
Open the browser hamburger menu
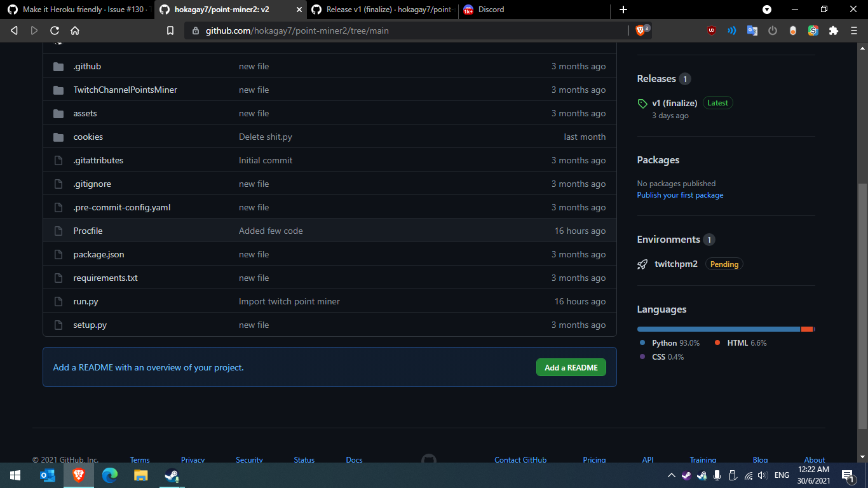click(853, 30)
